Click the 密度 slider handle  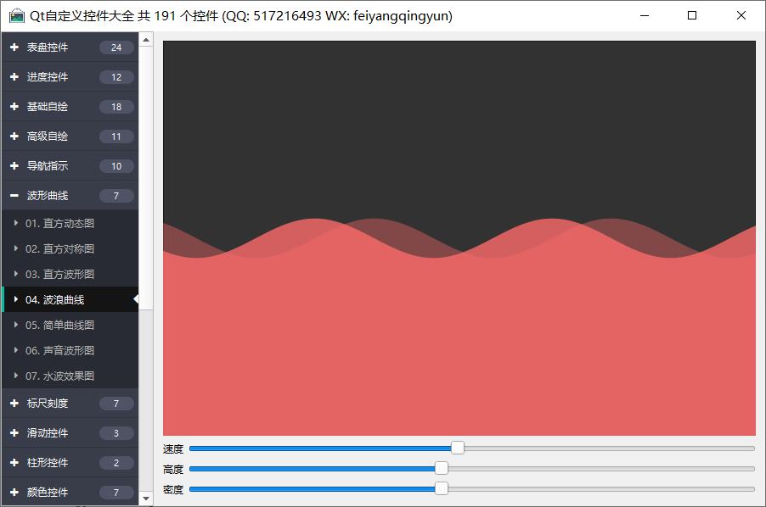coord(442,488)
